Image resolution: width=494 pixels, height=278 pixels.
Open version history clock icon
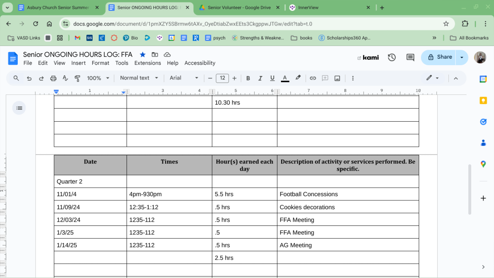point(392,58)
